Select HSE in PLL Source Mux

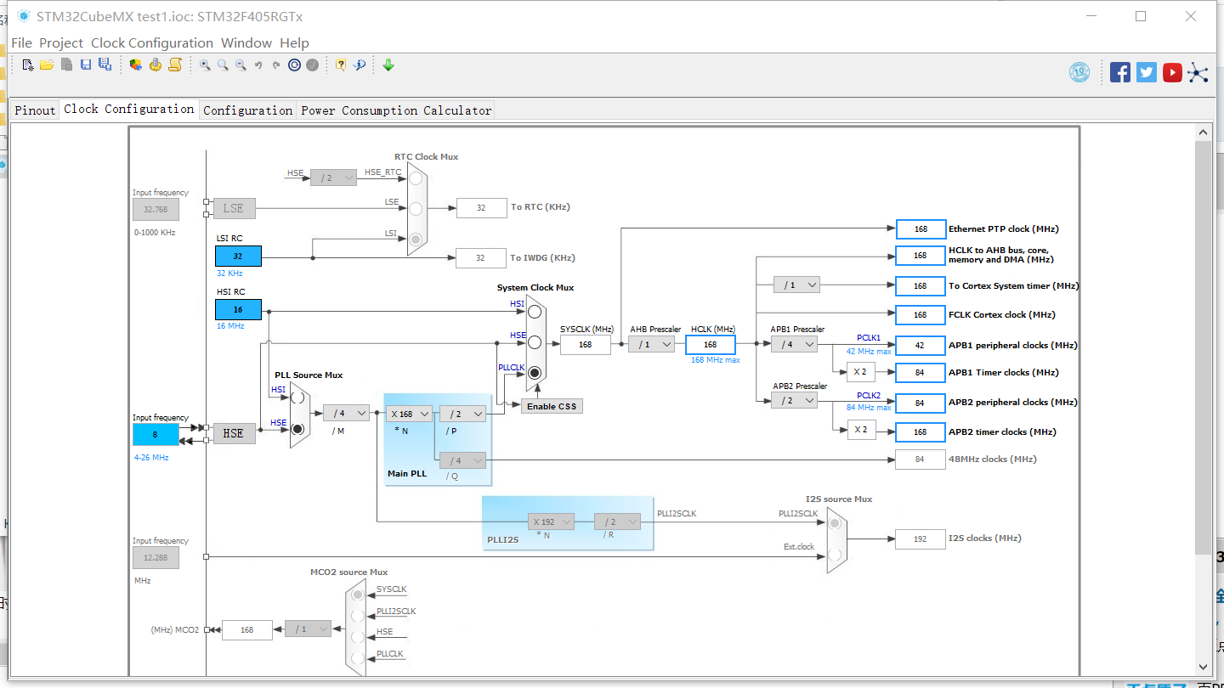(297, 429)
